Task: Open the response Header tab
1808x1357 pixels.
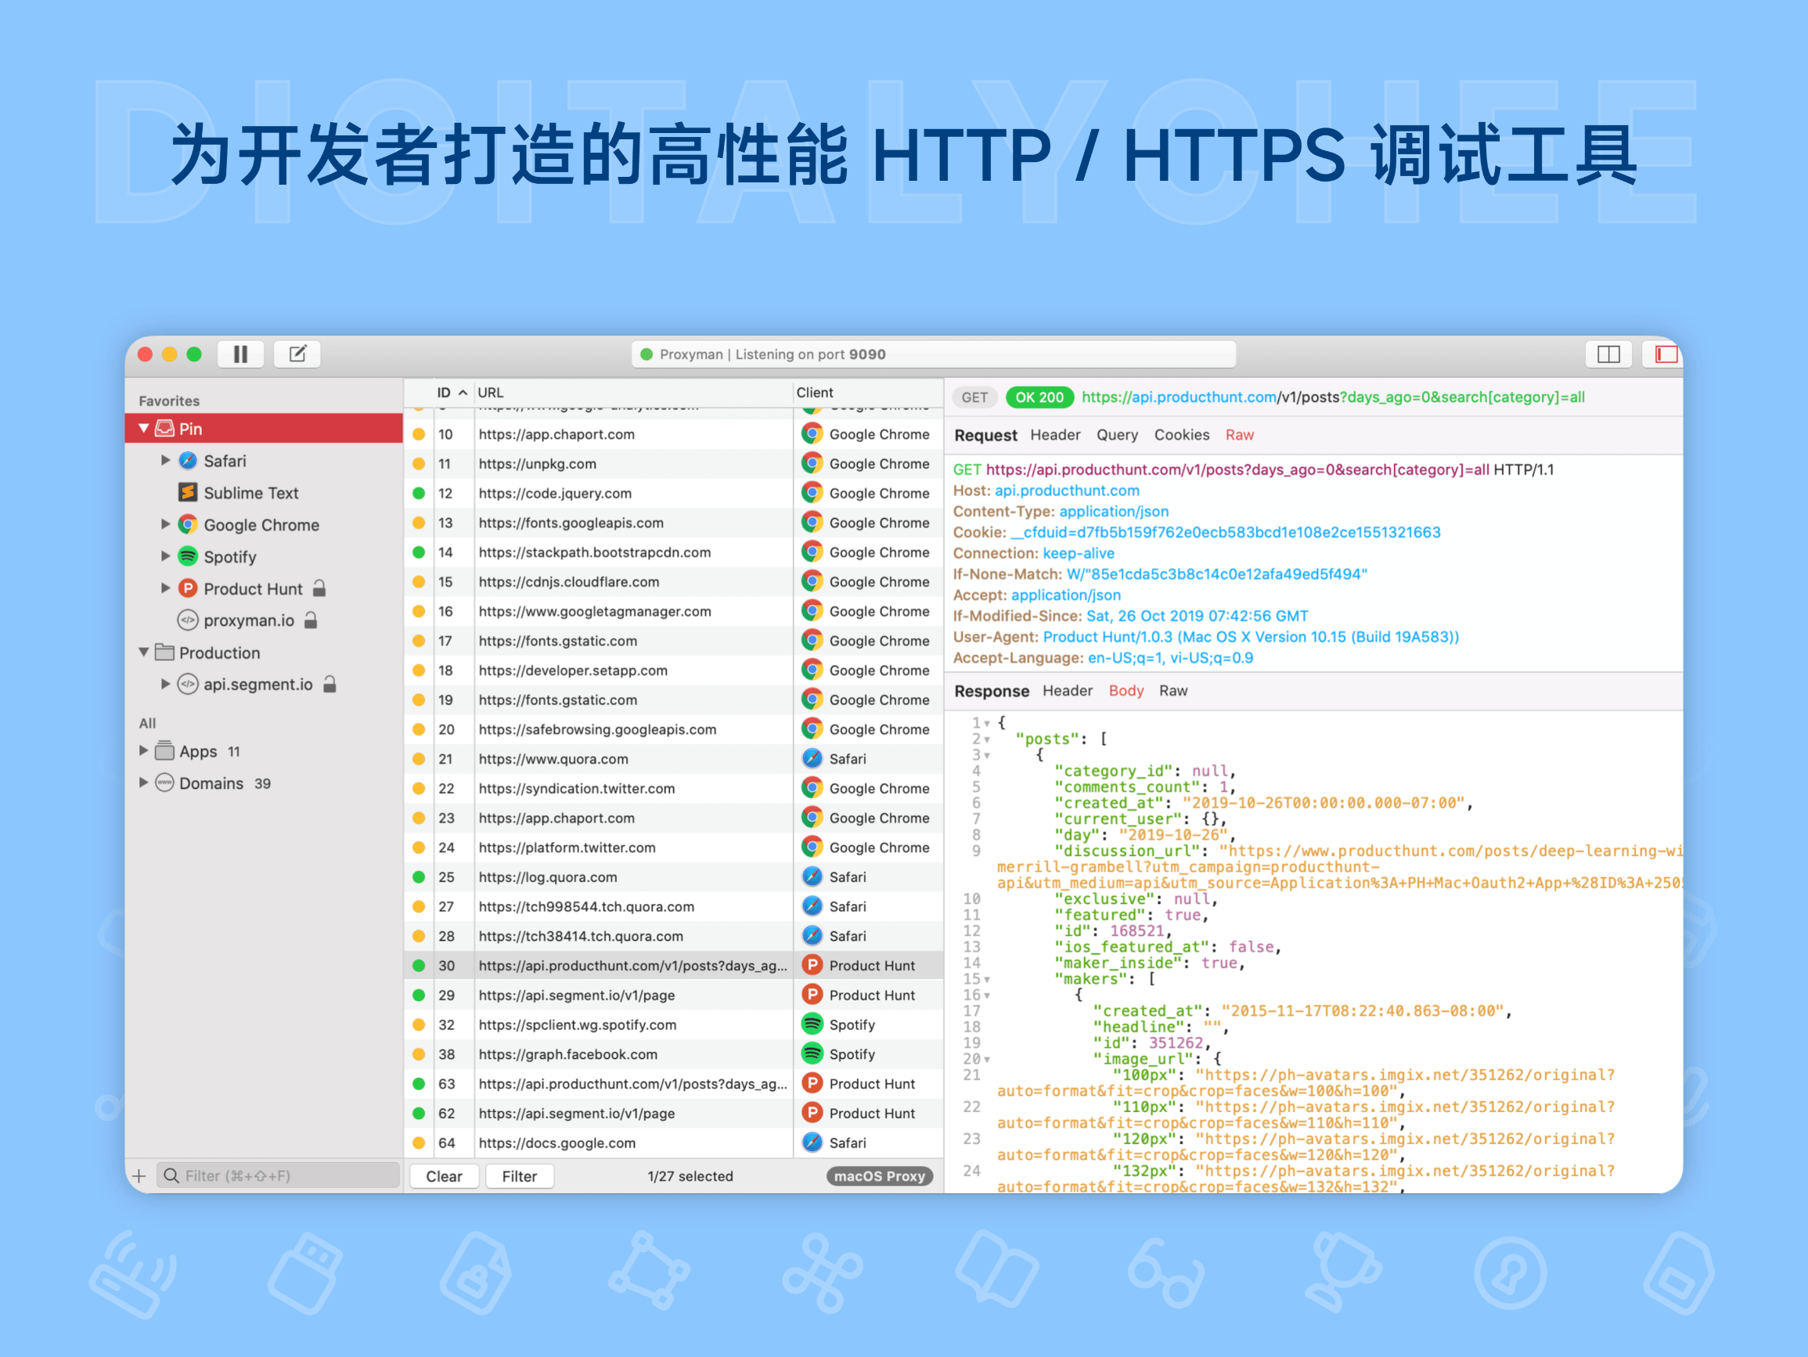Action: coord(1068,691)
